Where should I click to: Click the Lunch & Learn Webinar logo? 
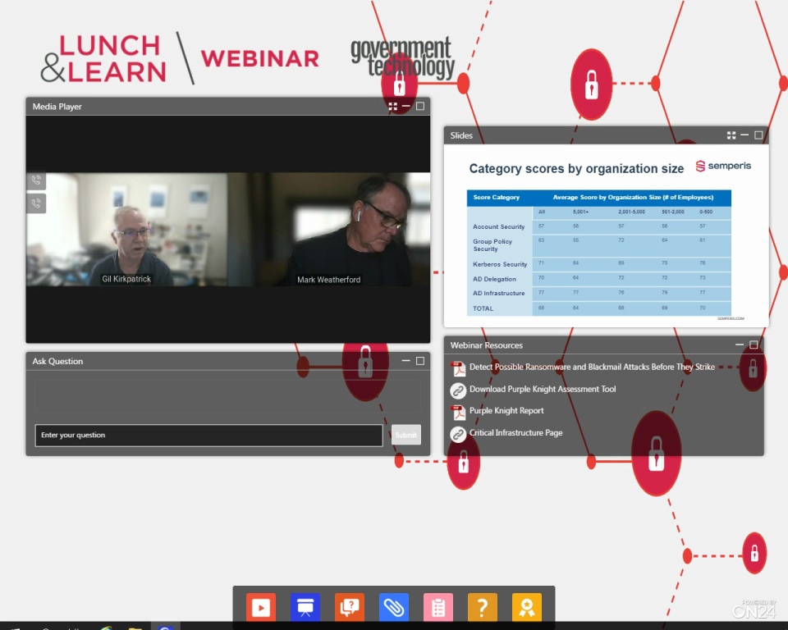click(180, 58)
